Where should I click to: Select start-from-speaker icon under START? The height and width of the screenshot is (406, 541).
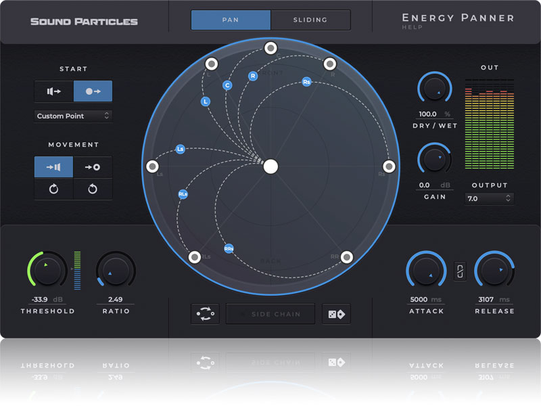click(54, 91)
